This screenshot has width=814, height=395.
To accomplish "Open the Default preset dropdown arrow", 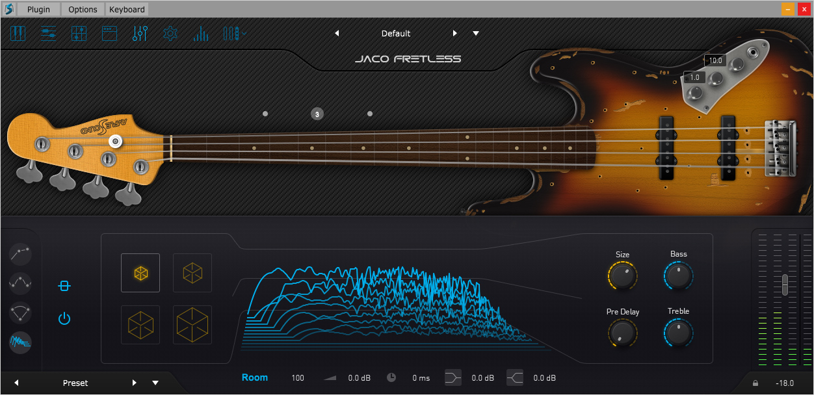I will 476,33.
